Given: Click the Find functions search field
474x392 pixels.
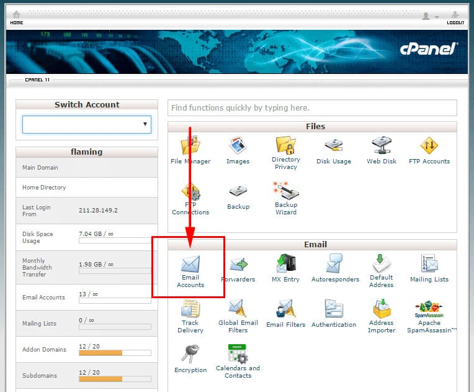Looking at the screenshot, I should pos(312,108).
